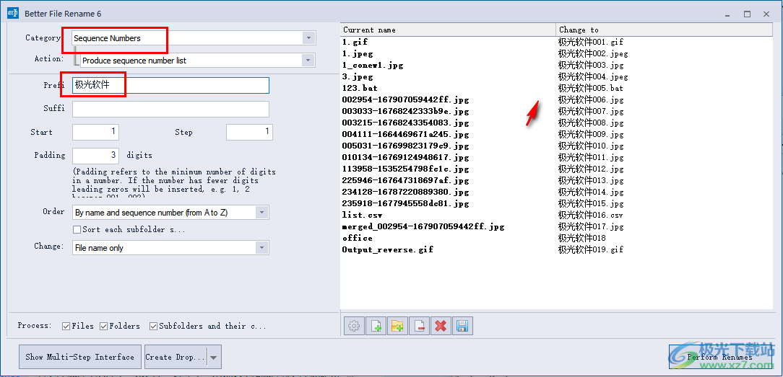The width and height of the screenshot is (783, 377).
Task: Enable Sort each subfolder separately checkbox
Action: point(77,229)
